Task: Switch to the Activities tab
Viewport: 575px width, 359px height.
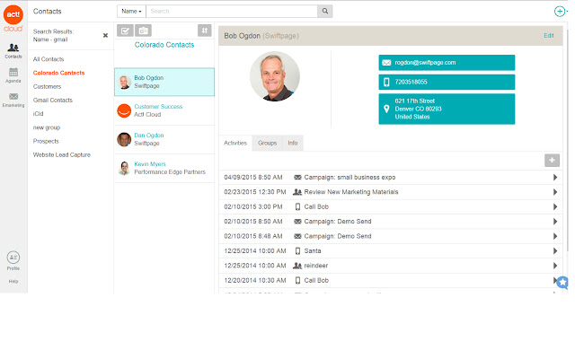Action: coord(235,143)
